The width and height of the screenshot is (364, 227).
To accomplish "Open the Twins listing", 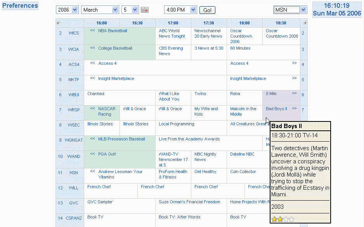I will 200,94.
